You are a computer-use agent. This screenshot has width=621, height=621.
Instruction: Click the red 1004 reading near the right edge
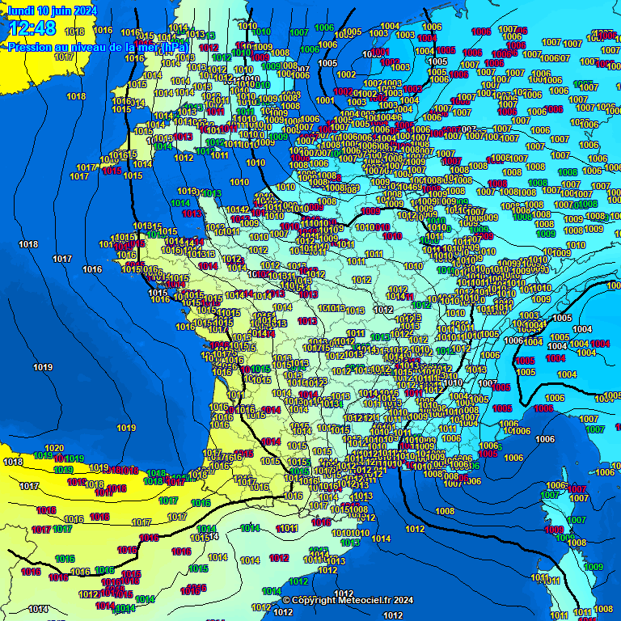point(600,344)
